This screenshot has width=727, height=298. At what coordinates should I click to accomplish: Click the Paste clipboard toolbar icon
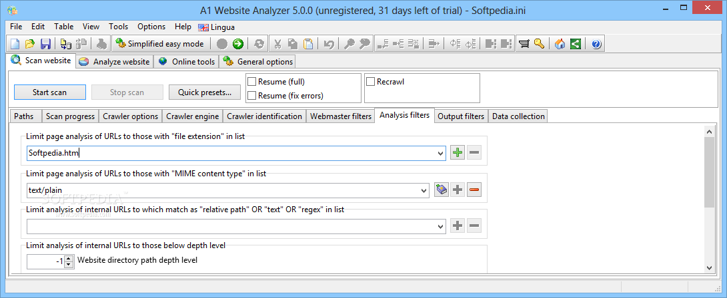click(x=308, y=44)
